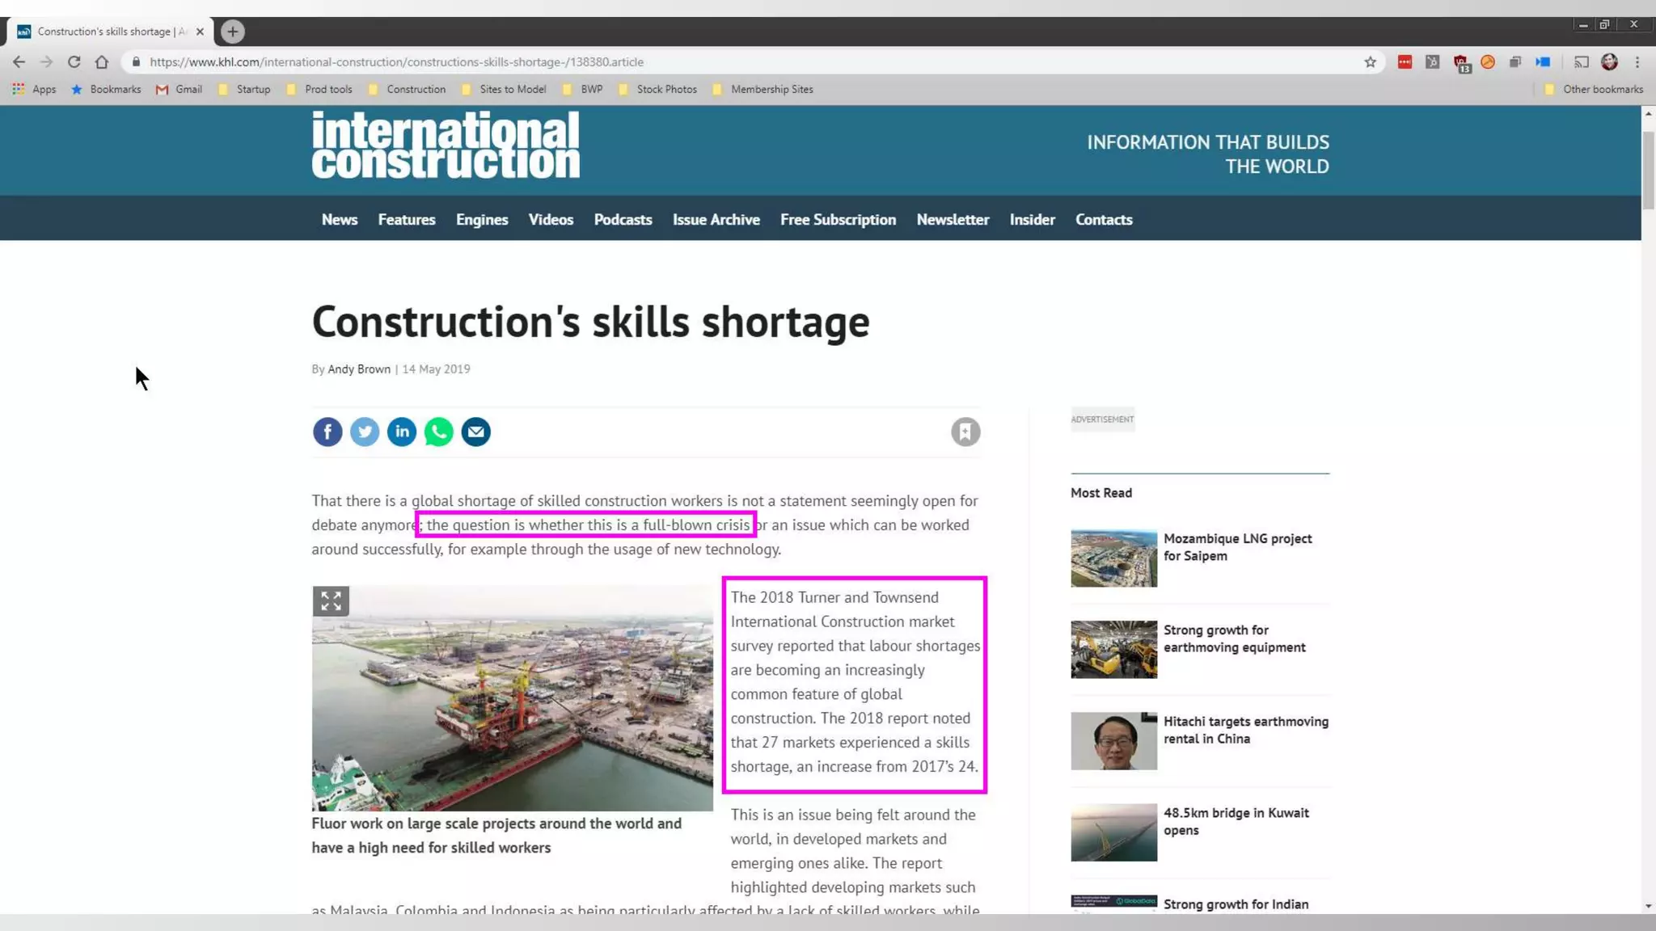Save article with the bookmark icon
This screenshot has height=931, width=1656.
click(x=965, y=432)
